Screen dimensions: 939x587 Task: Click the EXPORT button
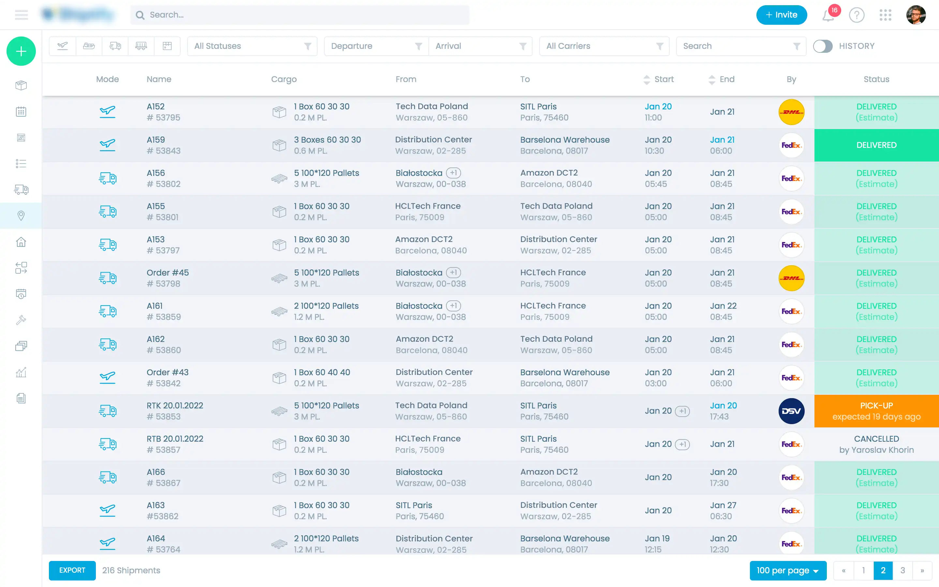click(72, 570)
